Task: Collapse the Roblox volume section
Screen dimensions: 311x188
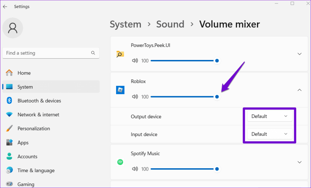Action: [300, 90]
